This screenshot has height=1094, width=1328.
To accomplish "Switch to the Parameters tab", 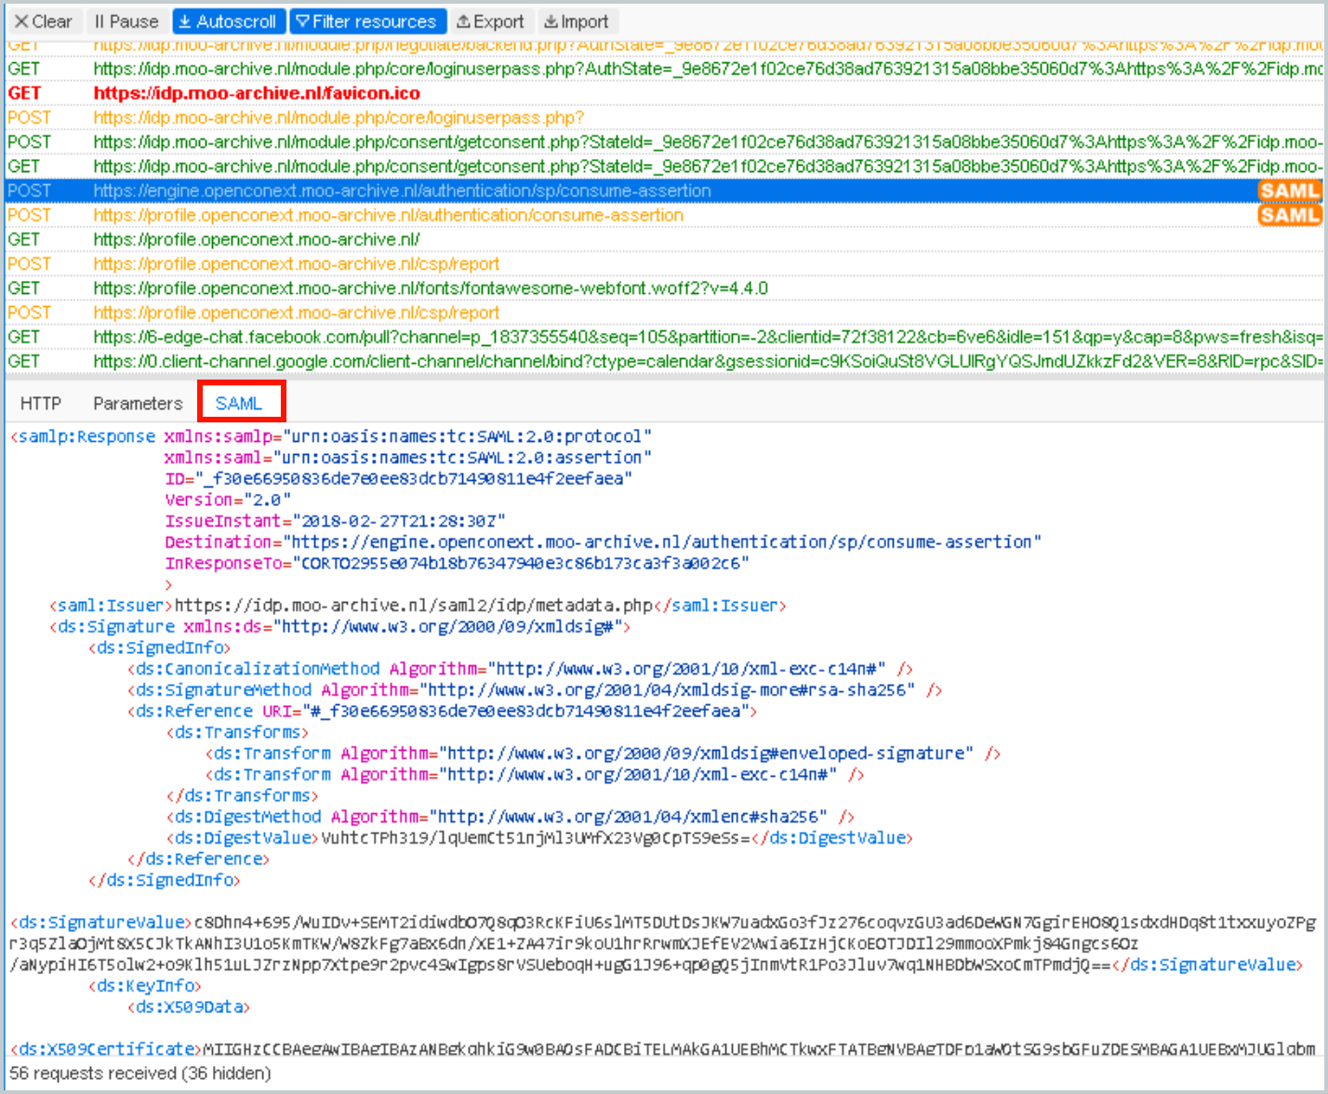I will (138, 403).
